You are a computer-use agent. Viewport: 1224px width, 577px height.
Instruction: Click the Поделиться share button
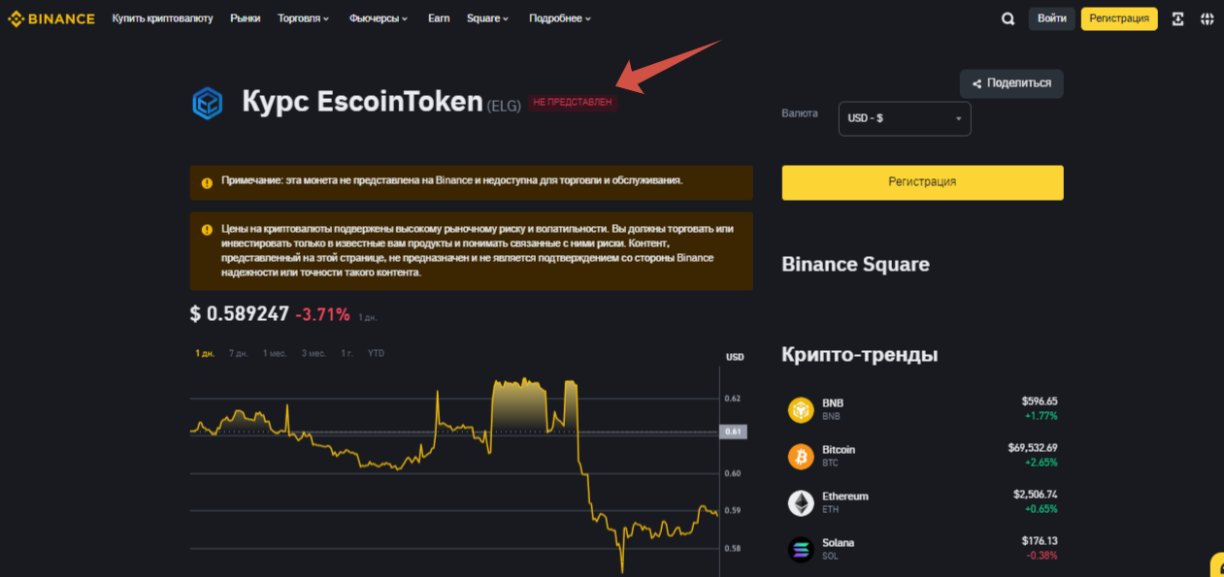coord(1011,83)
